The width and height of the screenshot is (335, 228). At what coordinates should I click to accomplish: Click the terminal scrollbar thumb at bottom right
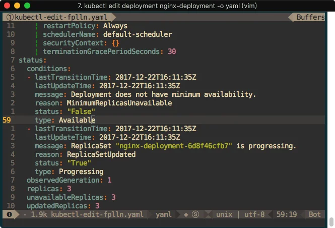pyautogui.click(x=331, y=222)
